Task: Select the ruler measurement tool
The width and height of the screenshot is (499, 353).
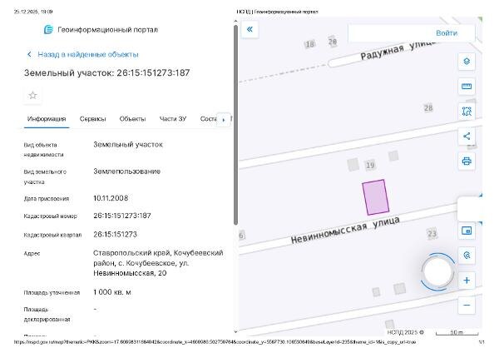Action: (467, 87)
